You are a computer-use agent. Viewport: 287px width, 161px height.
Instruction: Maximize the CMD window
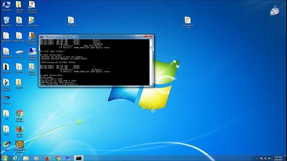click(142, 37)
